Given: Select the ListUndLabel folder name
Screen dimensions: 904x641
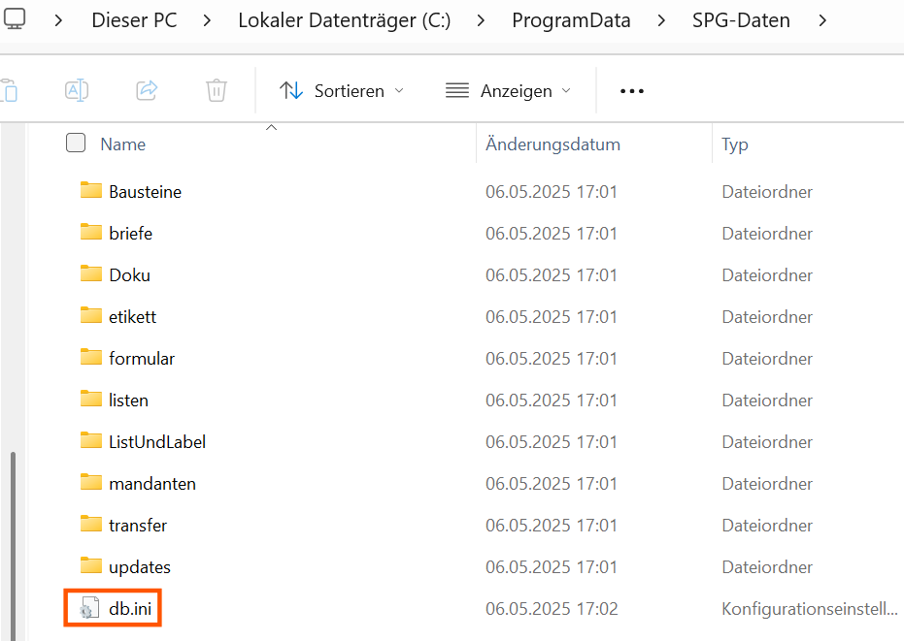Looking at the screenshot, I should [x=157, y=442].
